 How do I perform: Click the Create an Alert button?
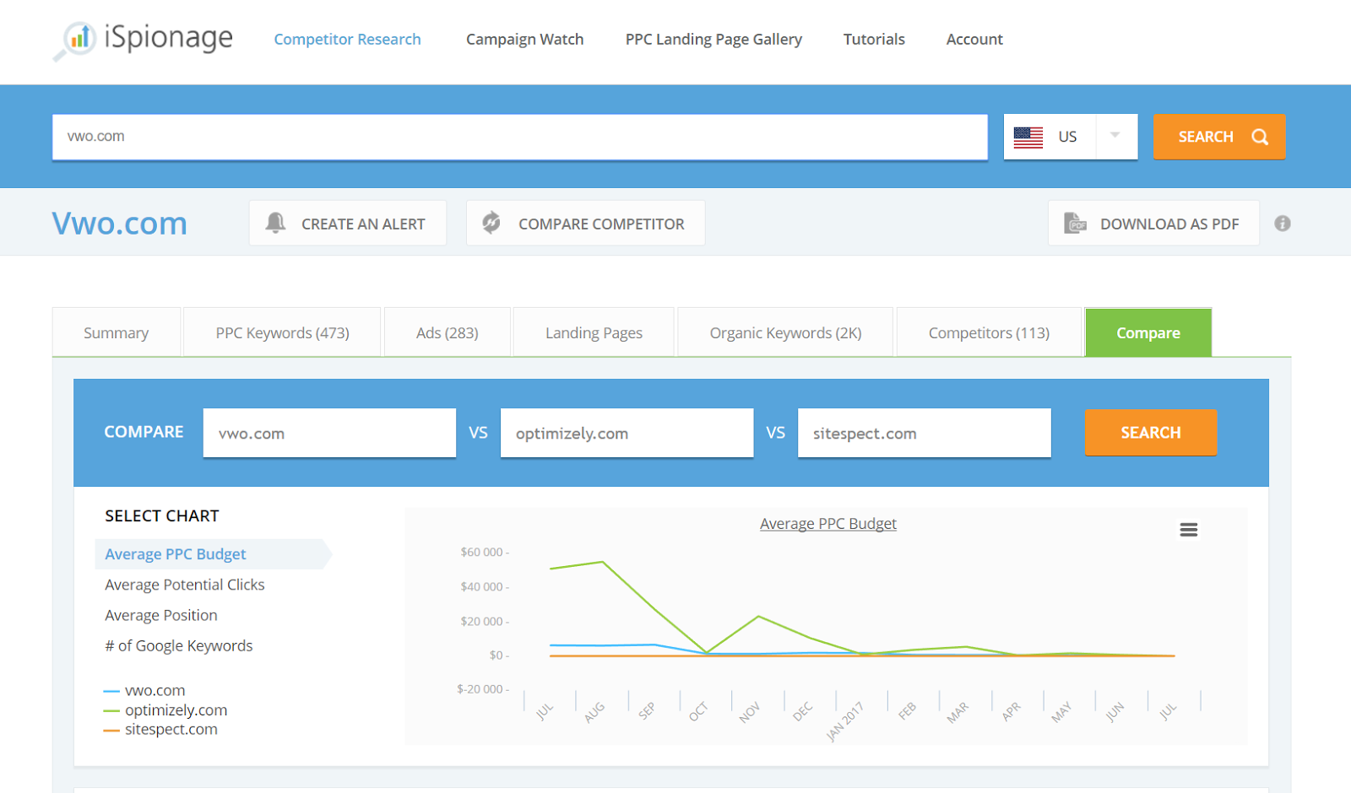click(x=348, y=223)
